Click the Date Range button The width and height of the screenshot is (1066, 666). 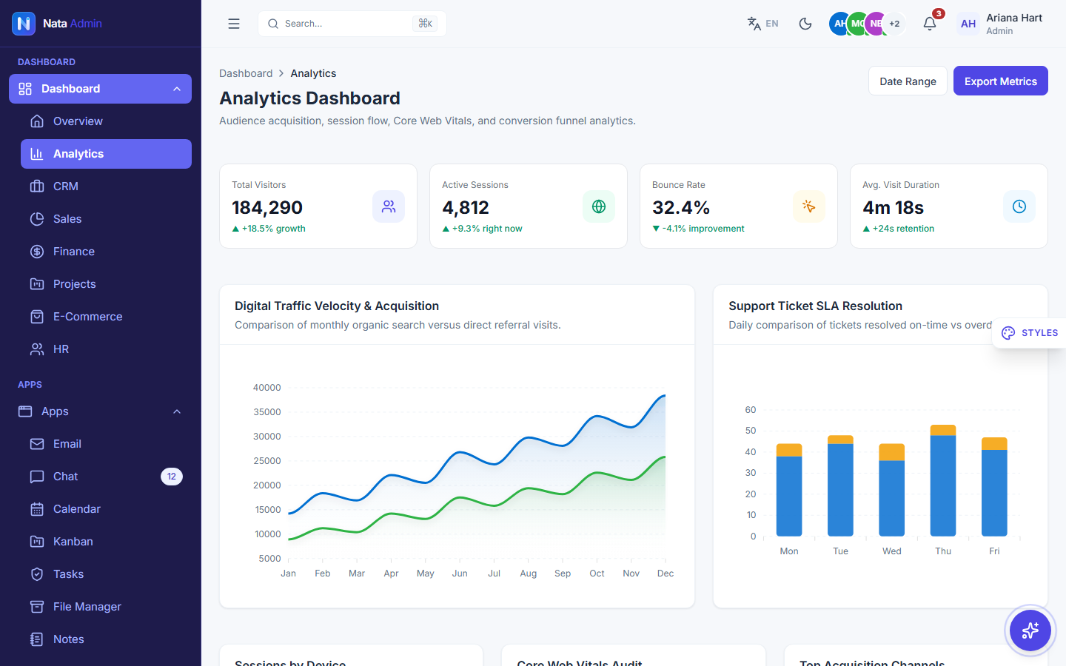coord(908,81)
